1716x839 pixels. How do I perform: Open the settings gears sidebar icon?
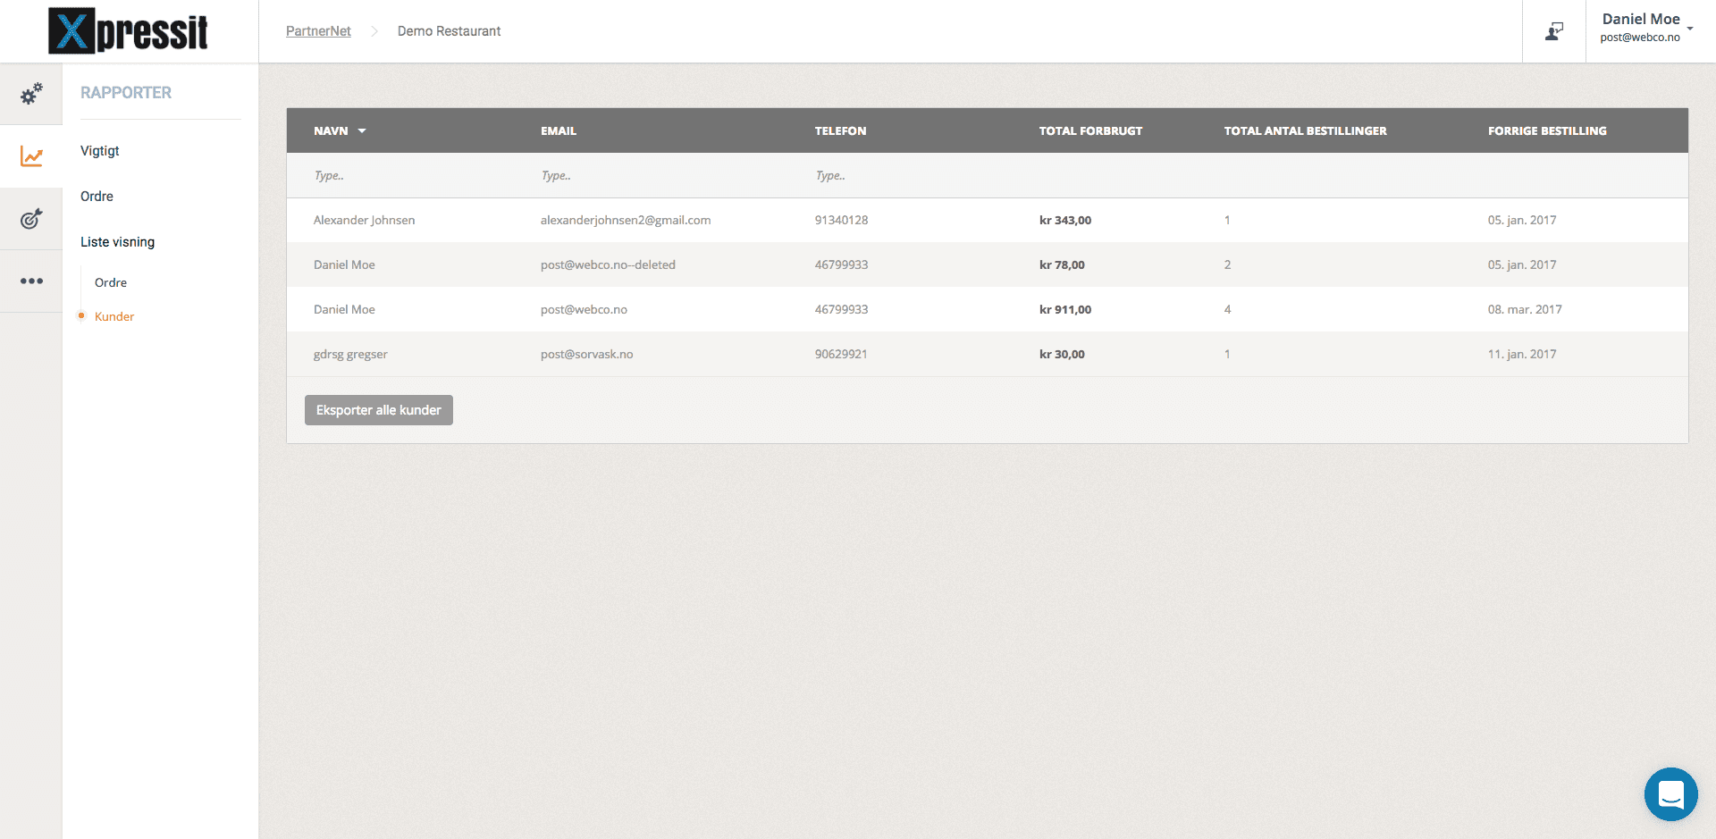[31, 94]
